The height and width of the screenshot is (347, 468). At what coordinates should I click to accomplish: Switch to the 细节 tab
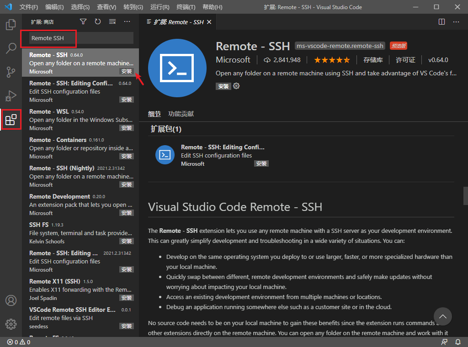coord(154,114)
